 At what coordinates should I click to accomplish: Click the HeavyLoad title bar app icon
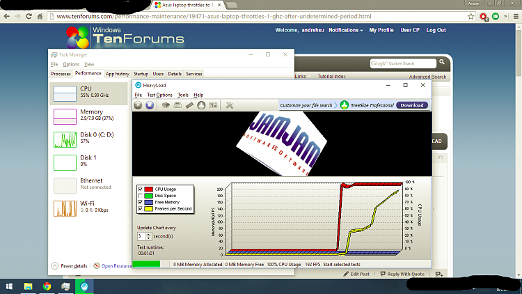pos(139,85)
